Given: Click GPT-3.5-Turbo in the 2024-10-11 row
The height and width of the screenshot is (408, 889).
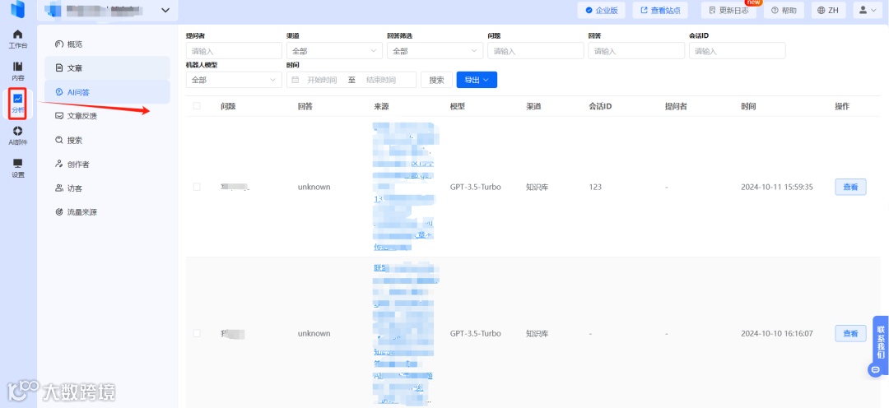Looking at the screenshot, I should (x=476, y=187).
